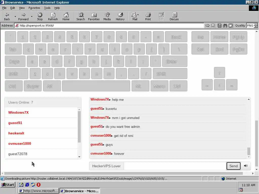The height and width of the screenshot is (194, 259).
Task: Click the users list scroll down arrow
Action: pyautogui.click(x=79, y=157)
